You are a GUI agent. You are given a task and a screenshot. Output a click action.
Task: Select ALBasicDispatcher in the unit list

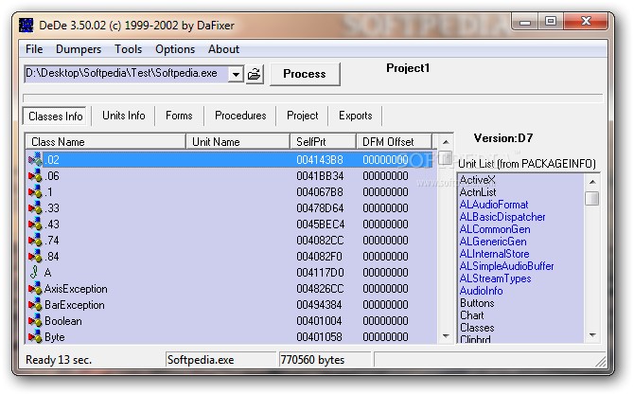502,217
